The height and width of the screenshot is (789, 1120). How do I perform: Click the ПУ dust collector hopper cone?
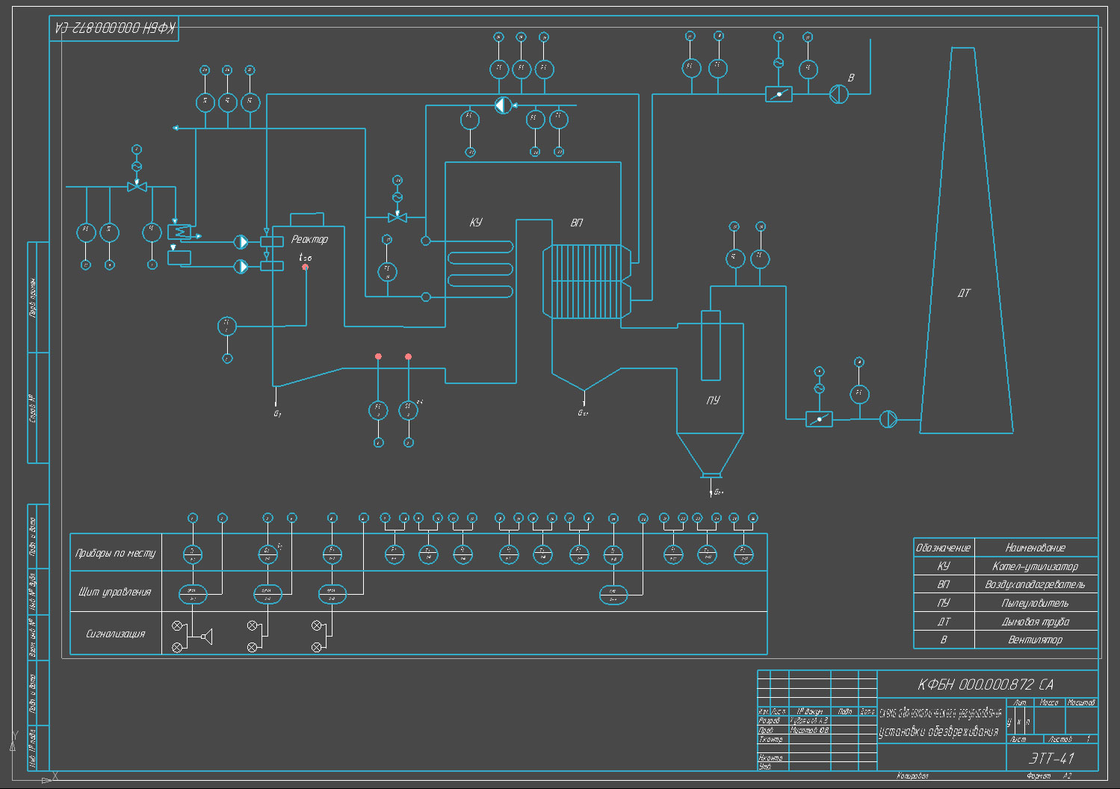(x=711, y=454)
